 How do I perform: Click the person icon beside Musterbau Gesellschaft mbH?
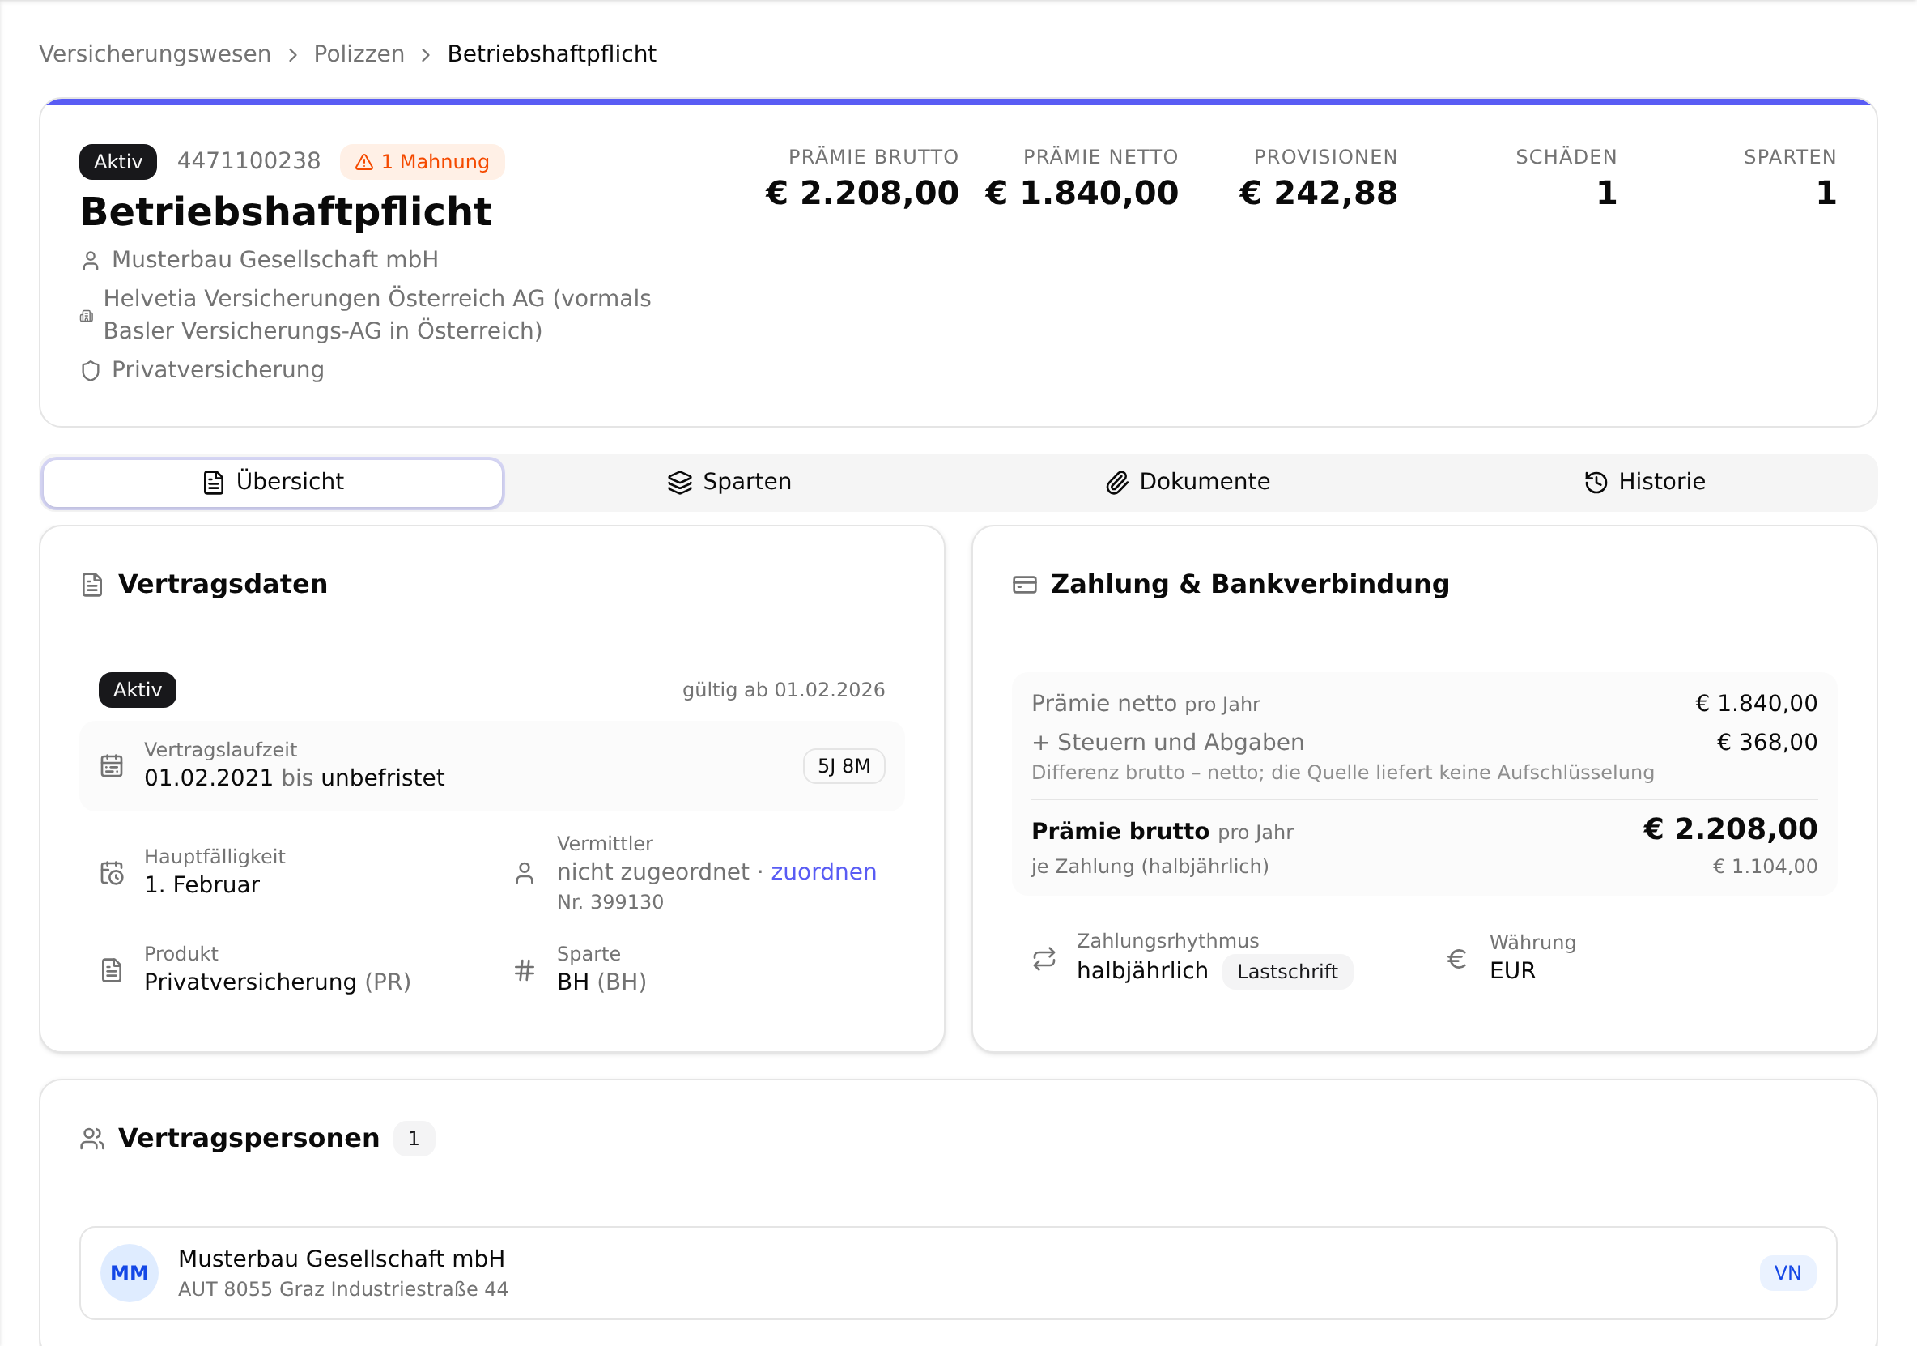(91, 261)
